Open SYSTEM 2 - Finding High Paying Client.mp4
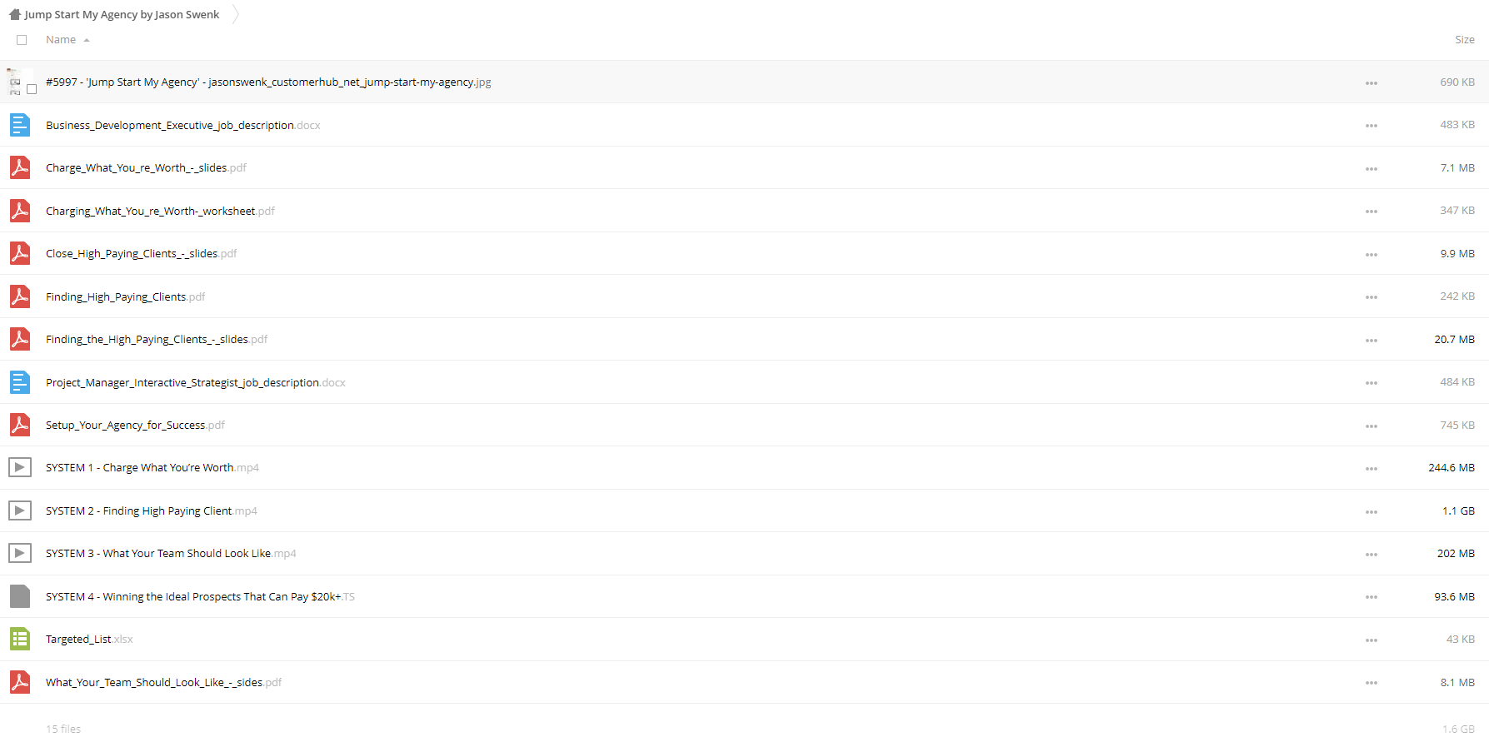The height and width of the screenshot is (737, 1489). point(152,511)
